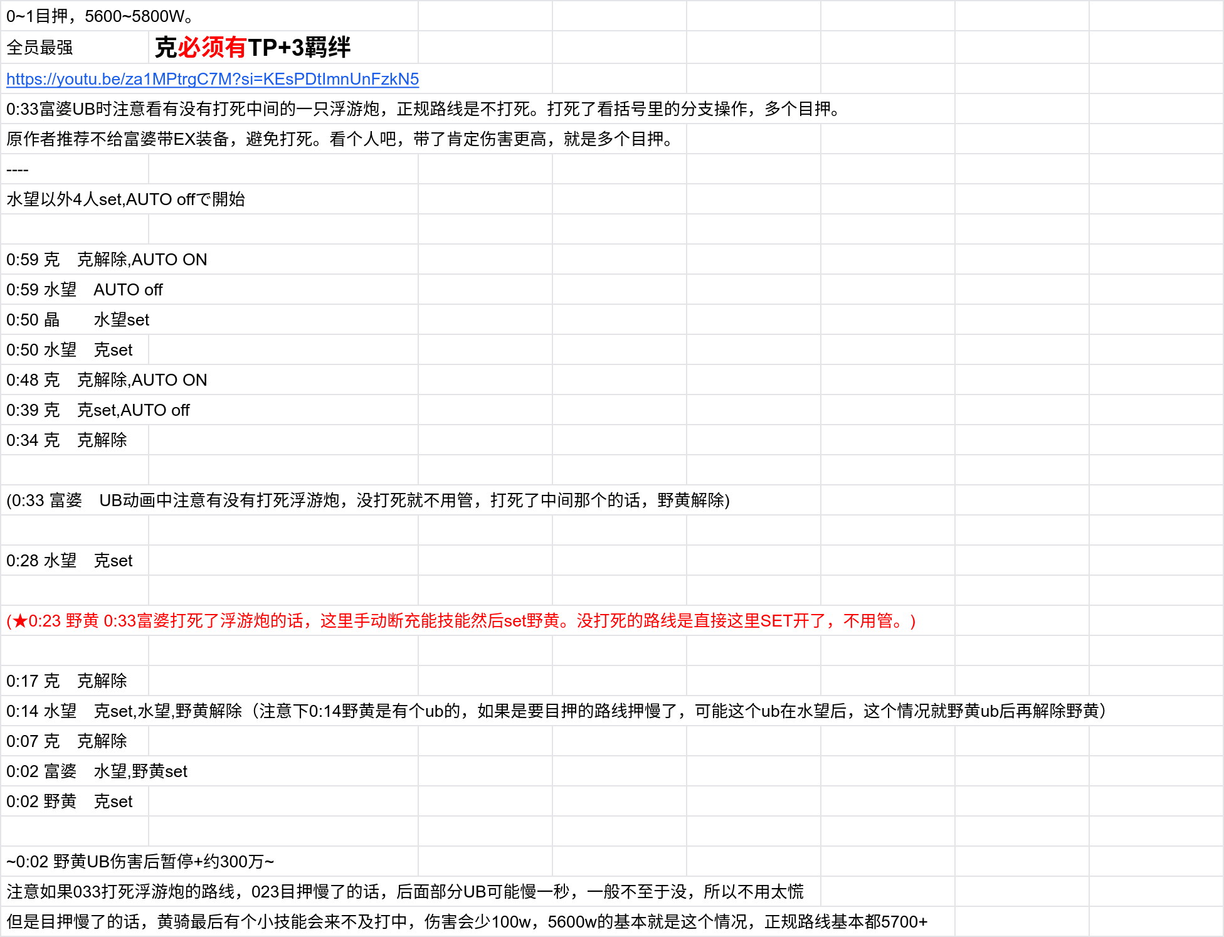Select the bold 克必须有TP+3羁绊 heading cell
1224x937 pixels.
252,48
